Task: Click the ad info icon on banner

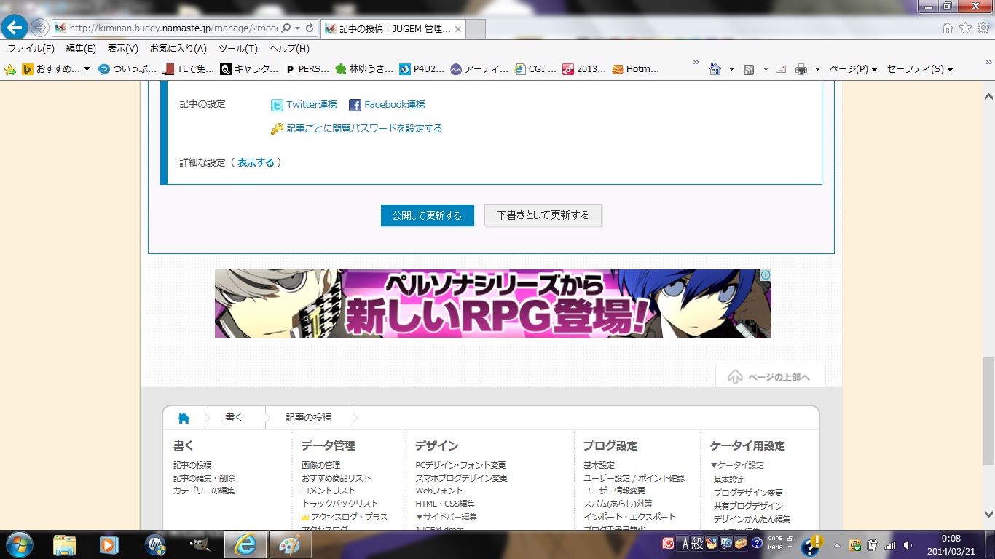Action: (x=766, y=275)
